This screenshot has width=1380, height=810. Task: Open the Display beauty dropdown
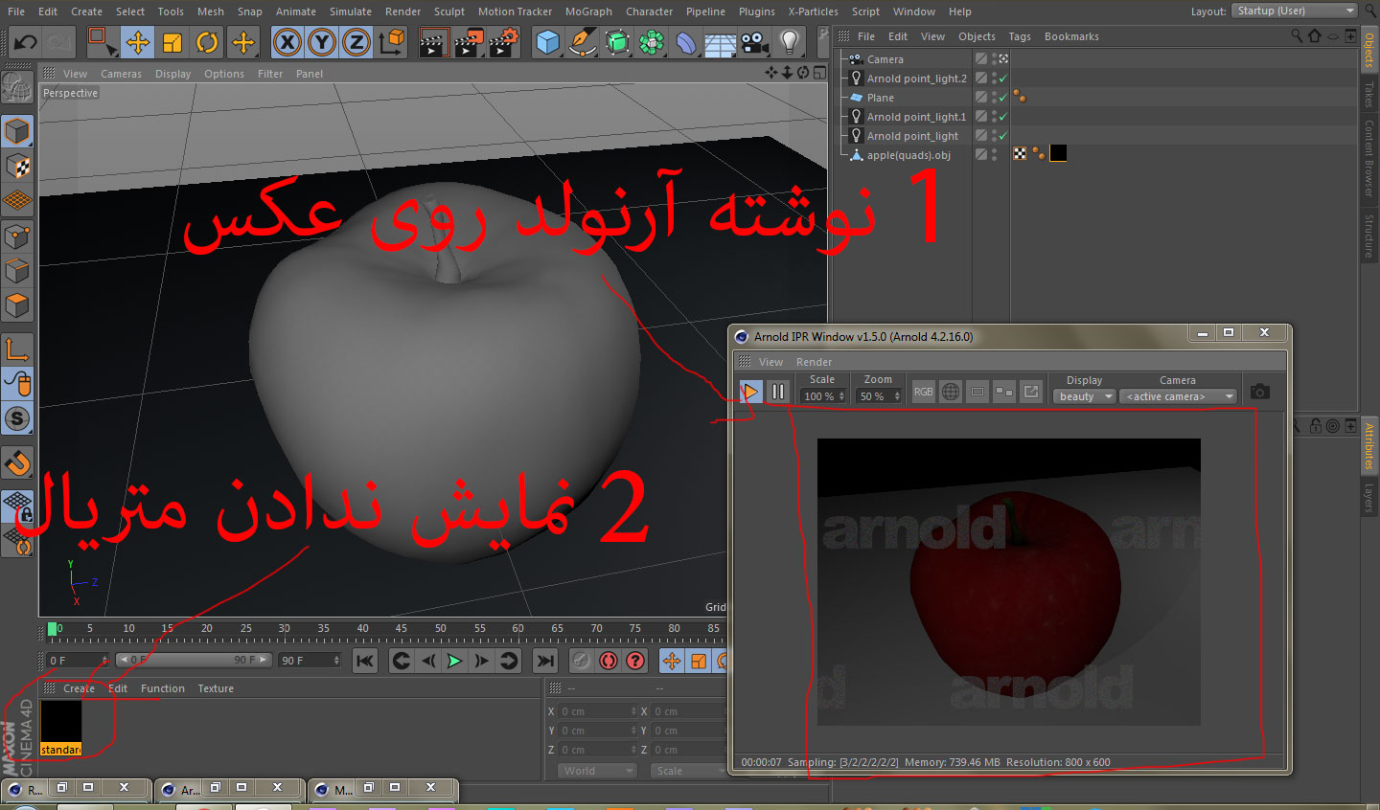(1085, 396)
